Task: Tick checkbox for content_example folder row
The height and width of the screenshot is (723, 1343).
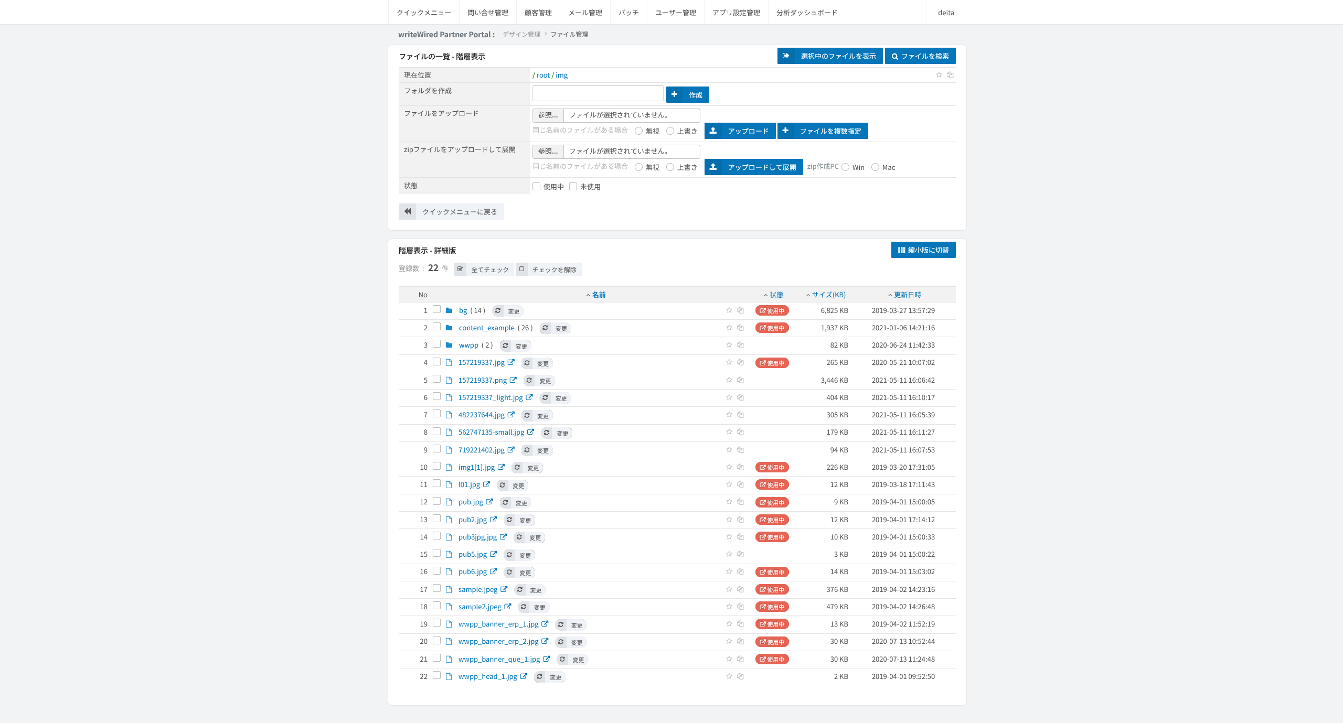Action: (436, 327)
